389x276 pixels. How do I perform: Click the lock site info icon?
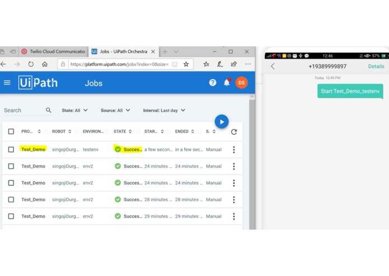tap(63, 64)
